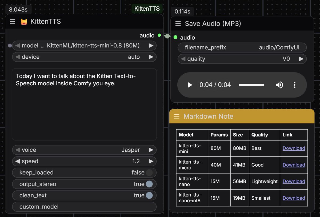Click the filename_prefix field audio/ComfyUI
The width and height of the screenshot is (320, 217).
coord(242,48)
